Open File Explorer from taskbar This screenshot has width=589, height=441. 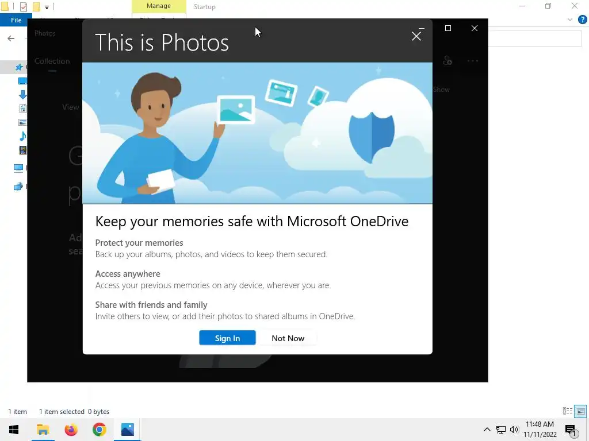[x=43, y=430]
